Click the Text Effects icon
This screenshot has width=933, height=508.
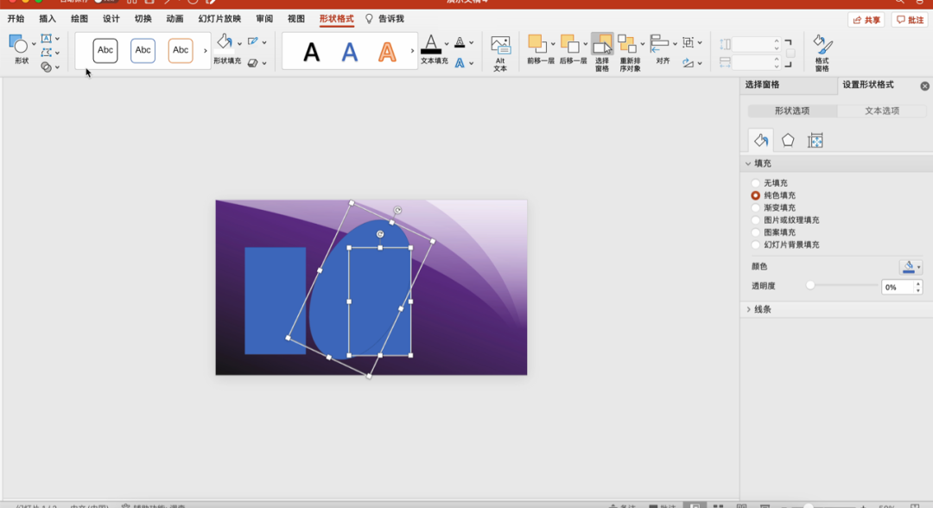click(x=460, y=62)
